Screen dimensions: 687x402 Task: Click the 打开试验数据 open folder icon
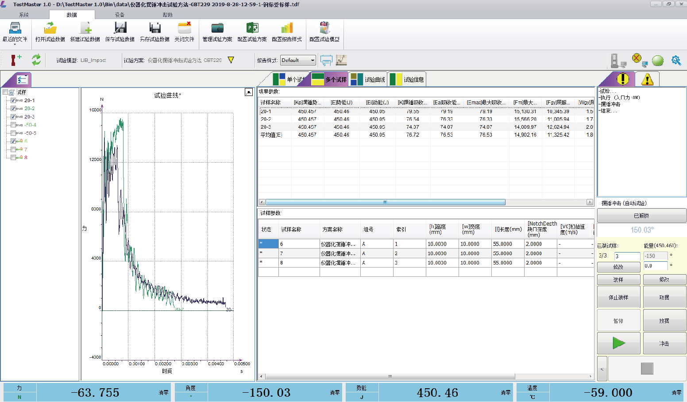50,29
